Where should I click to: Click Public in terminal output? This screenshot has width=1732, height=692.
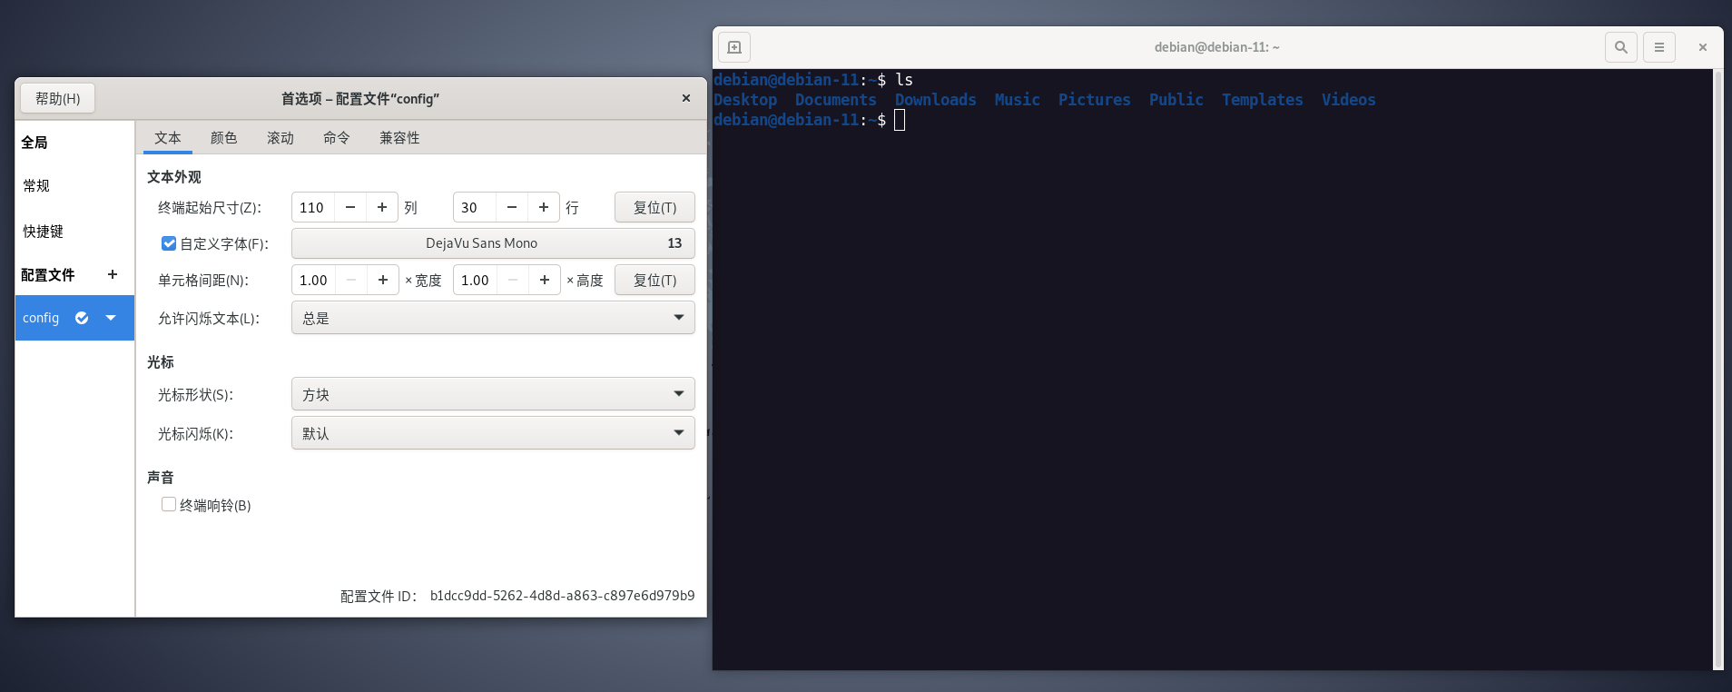pos(1176,100)
